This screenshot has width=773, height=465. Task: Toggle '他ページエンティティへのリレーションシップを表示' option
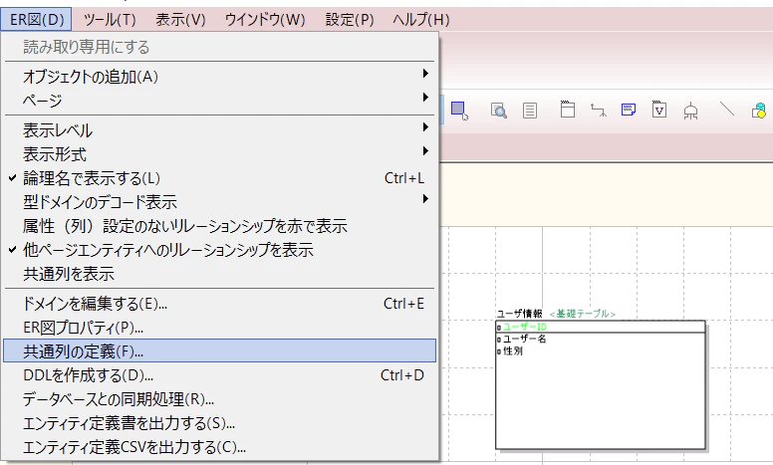[220, 250]
